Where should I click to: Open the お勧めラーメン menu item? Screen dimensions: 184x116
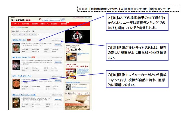(x=45, y=24)
